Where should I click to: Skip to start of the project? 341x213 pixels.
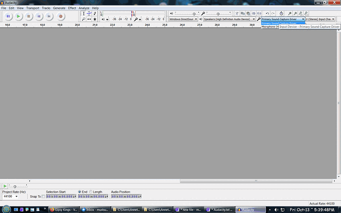pos(39,16)
